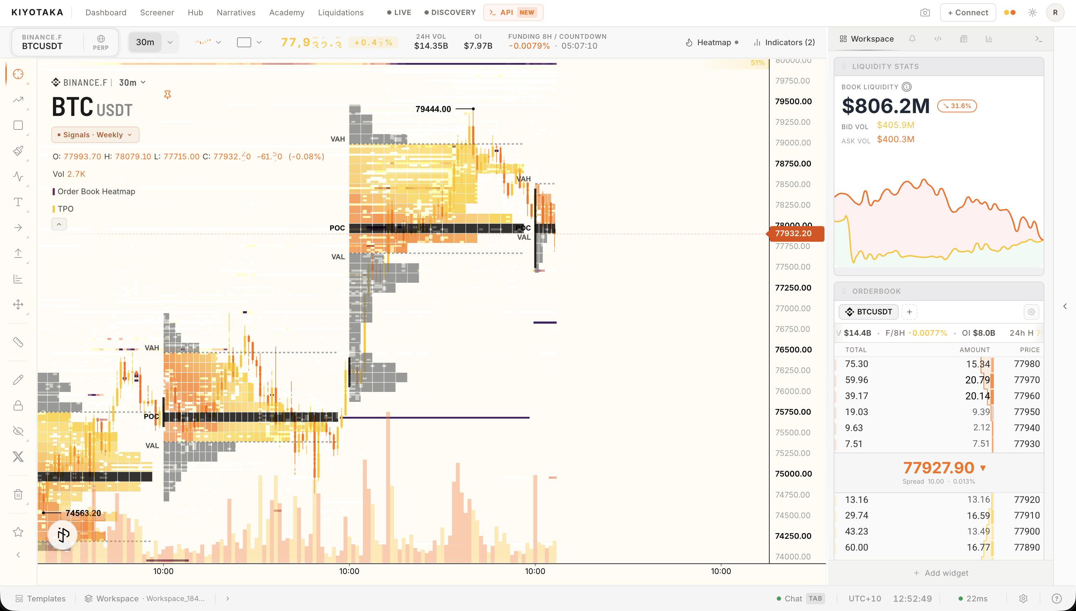1076x611 pixels.
Task: Open the terminal panel icon
Action: pos(1039,39)
